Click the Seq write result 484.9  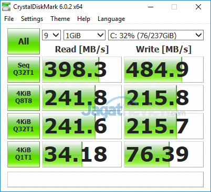(x=164, y=70)
